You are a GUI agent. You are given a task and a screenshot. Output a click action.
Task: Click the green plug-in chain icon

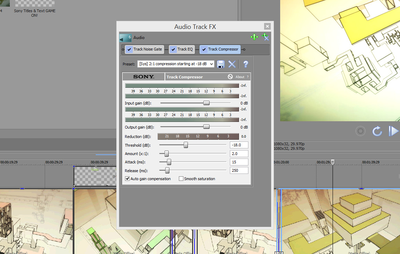tap(254, 37)
